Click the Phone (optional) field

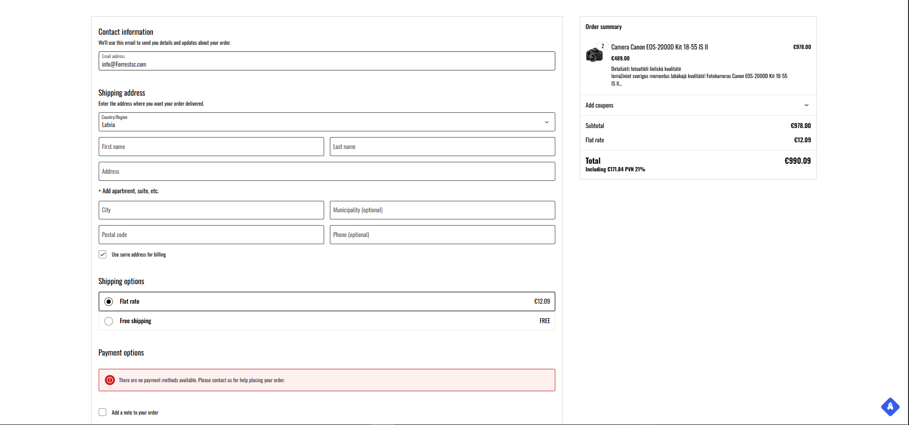[x=442, y=235]
